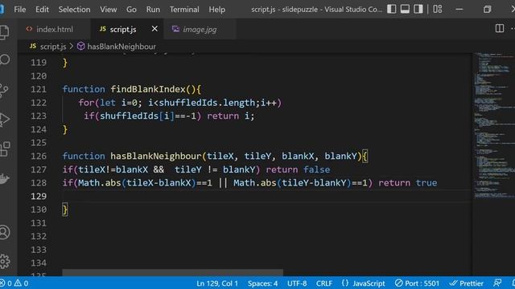Split the editor to the right
The width and height of the screenshot is (515, 289).
(500, 29)
